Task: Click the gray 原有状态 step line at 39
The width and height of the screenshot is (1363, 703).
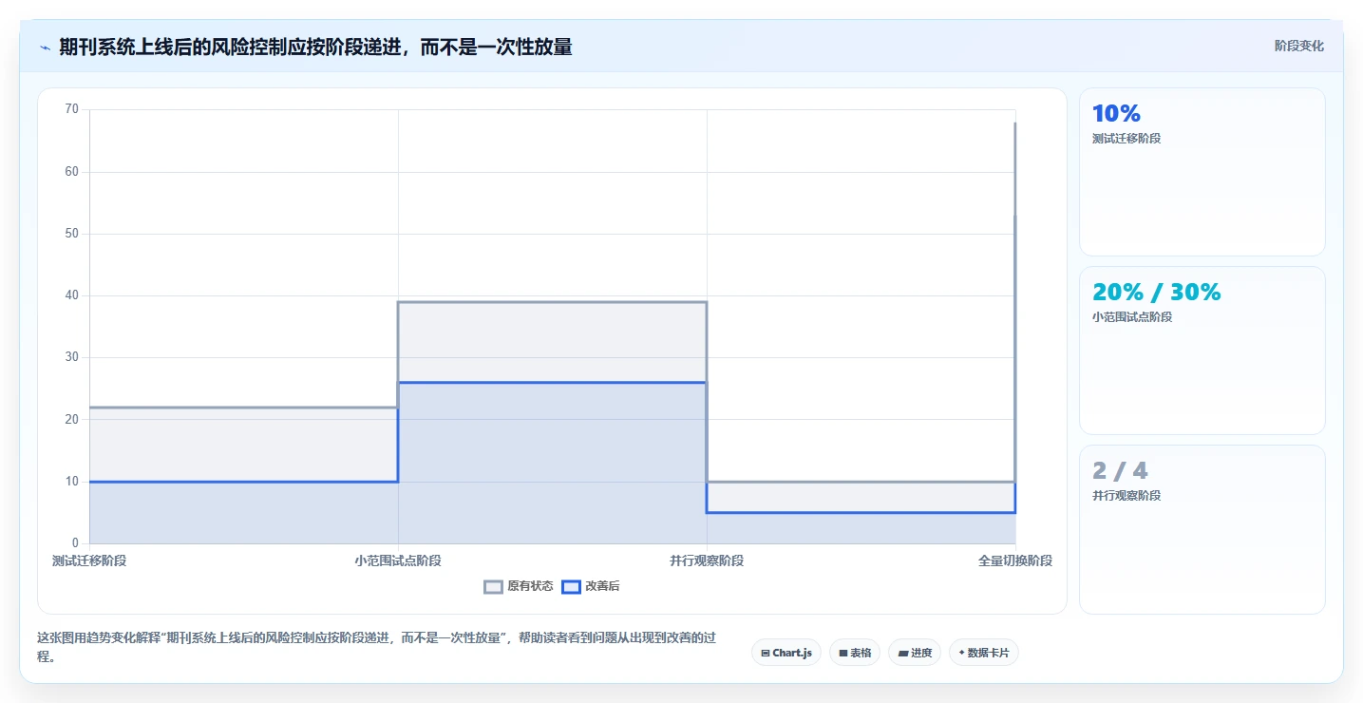Action: tap(552, 302)
